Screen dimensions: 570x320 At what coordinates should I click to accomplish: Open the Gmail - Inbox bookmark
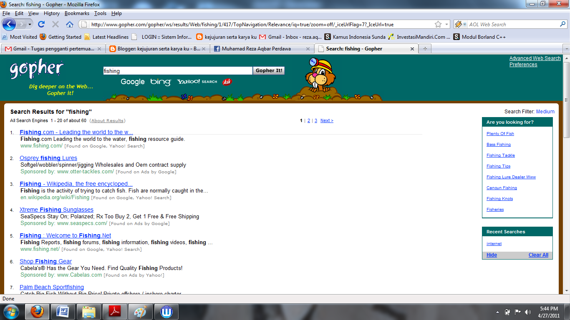coord(291,37)
